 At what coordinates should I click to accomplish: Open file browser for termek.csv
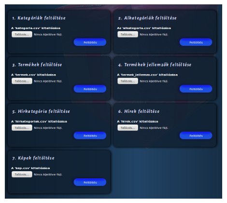pyautogui.click(x=22, y=81)
